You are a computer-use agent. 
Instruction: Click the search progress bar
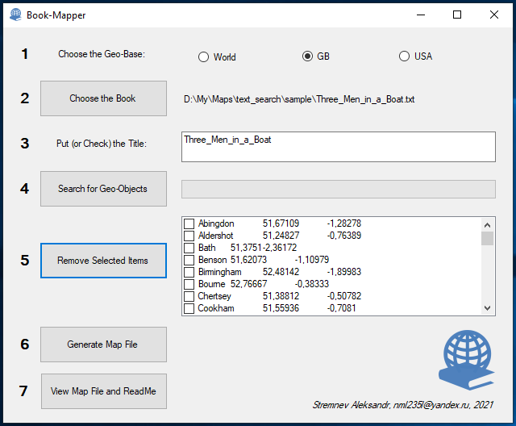339,189
